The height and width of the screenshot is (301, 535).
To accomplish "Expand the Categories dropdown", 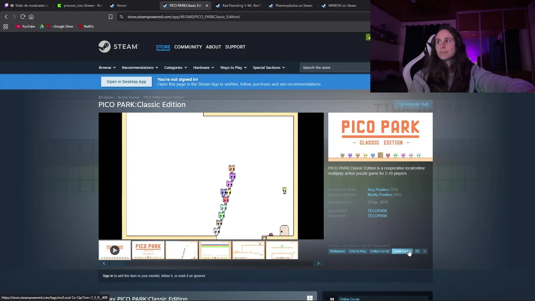I will pyautogui.click(x=176, y=67).
